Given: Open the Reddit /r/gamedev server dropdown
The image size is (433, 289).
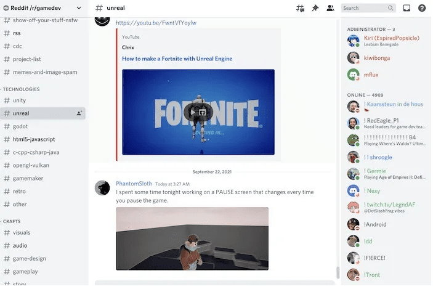Looking at the screenshot, I should click(42, 8).
